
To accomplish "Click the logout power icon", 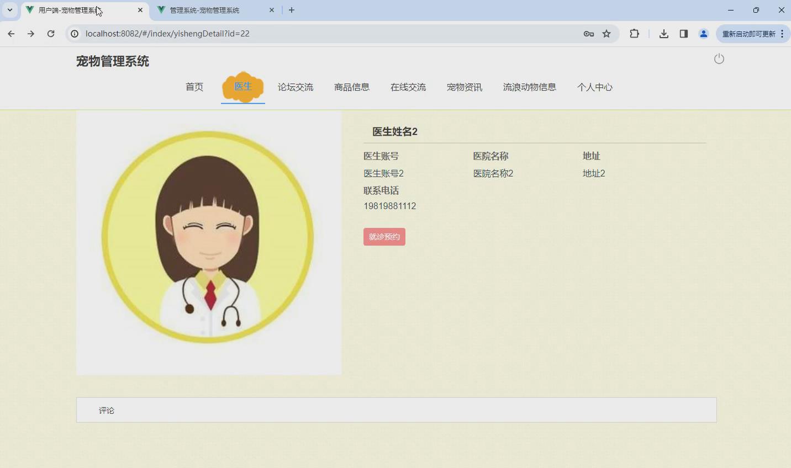I will [x=719, y=59].
